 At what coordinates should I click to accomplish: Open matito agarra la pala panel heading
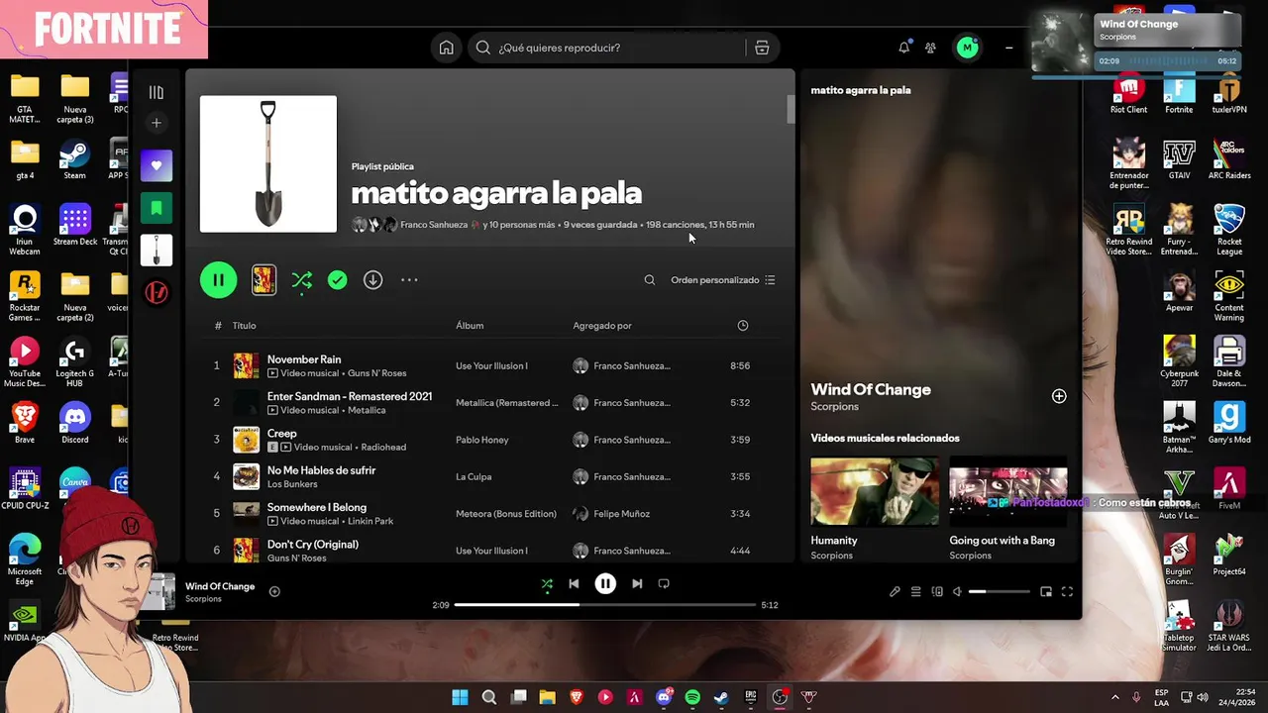tap(861, 90)
